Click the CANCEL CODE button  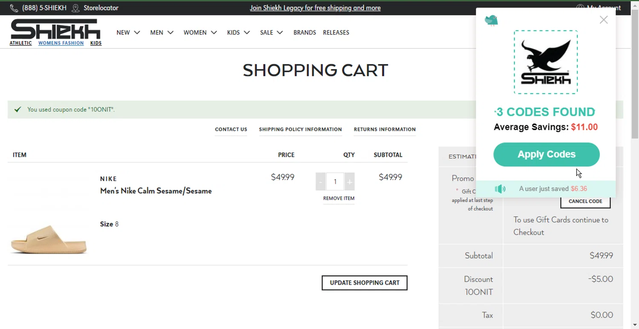pos(585,202)
